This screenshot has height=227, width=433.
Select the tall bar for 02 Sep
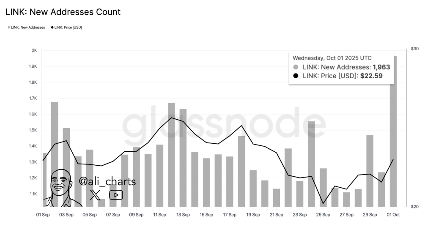[x=55, y=154]
